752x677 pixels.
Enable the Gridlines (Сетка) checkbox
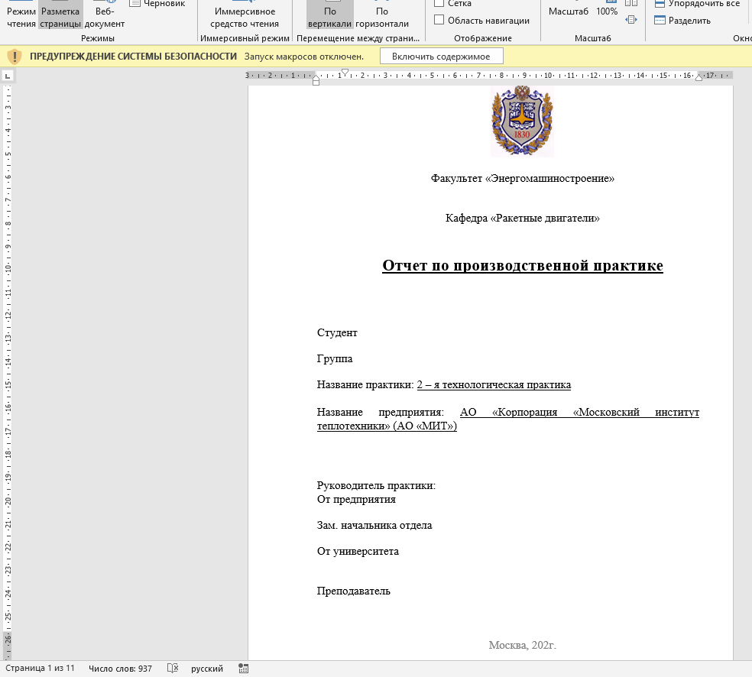pyautogui.click(x=439, y=4)
